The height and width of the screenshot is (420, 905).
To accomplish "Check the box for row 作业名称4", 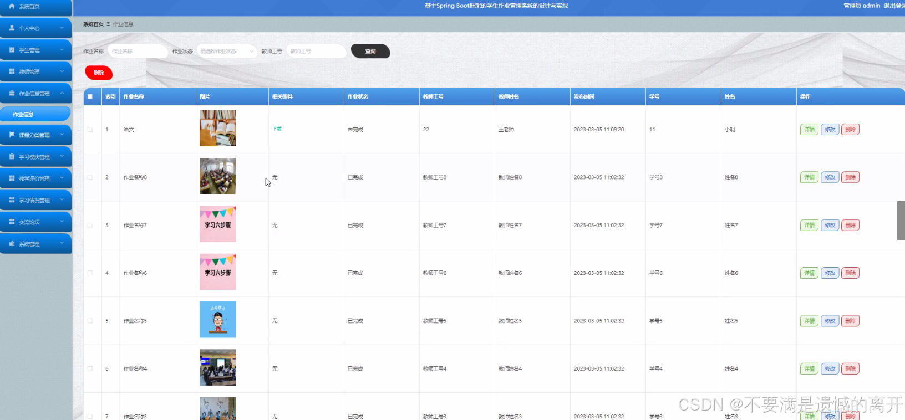I will click(x=90, y=368).
